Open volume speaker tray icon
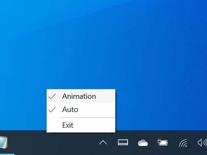 coord(202,143)
